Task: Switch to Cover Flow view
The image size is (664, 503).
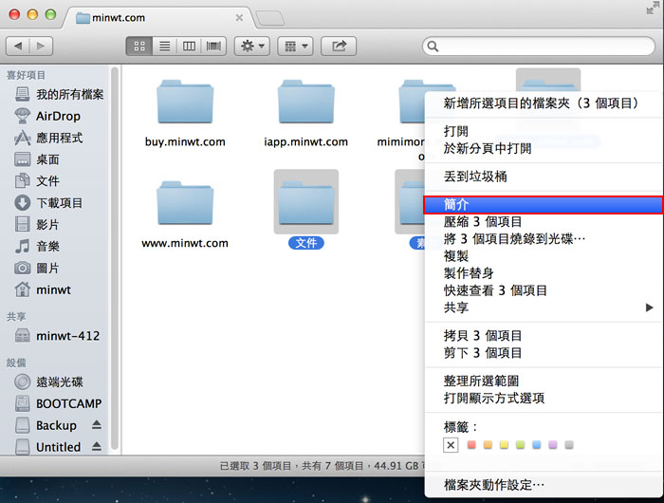Action: pos(213,46)
